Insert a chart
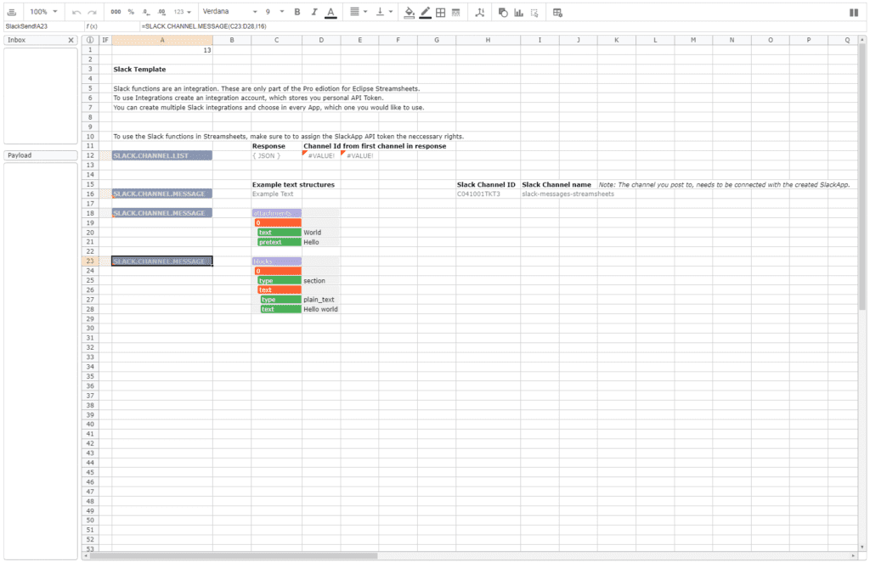870x562 pixels. click(x=519, y=12)
